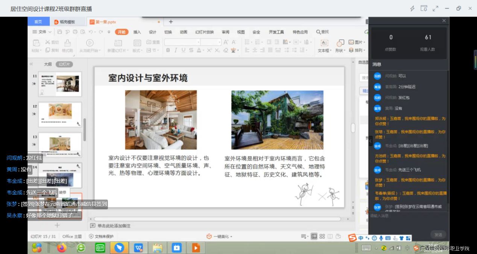477x254 pixels.
Task: Toggle underline text formatting
Action: (x=183, y=50)
